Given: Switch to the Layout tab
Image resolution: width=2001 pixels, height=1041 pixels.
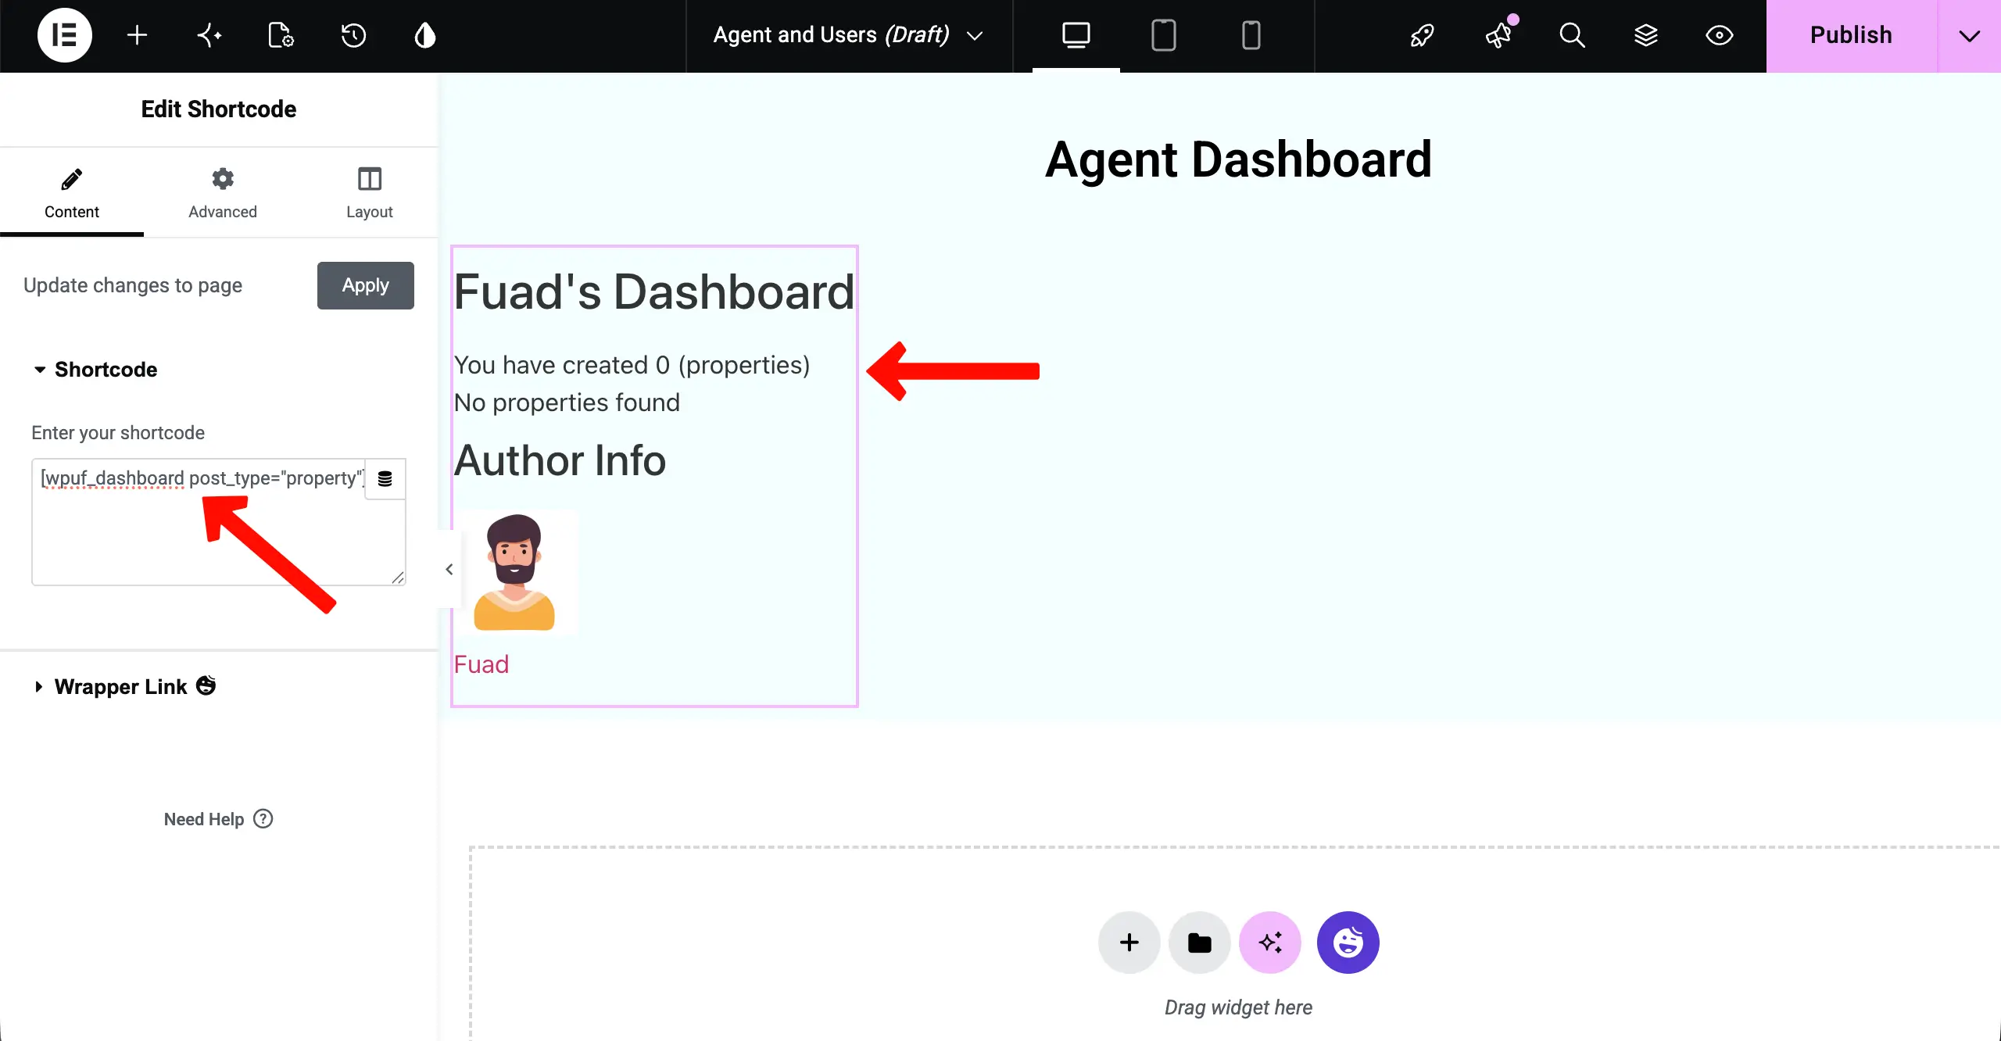Looking at the screenshot, I should click(x=370, y=194).
